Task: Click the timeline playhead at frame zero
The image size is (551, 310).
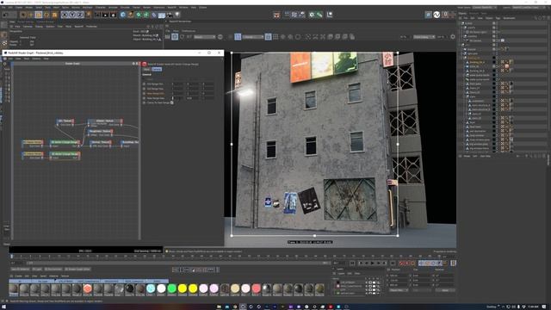Action: click(x=11, y=257)
